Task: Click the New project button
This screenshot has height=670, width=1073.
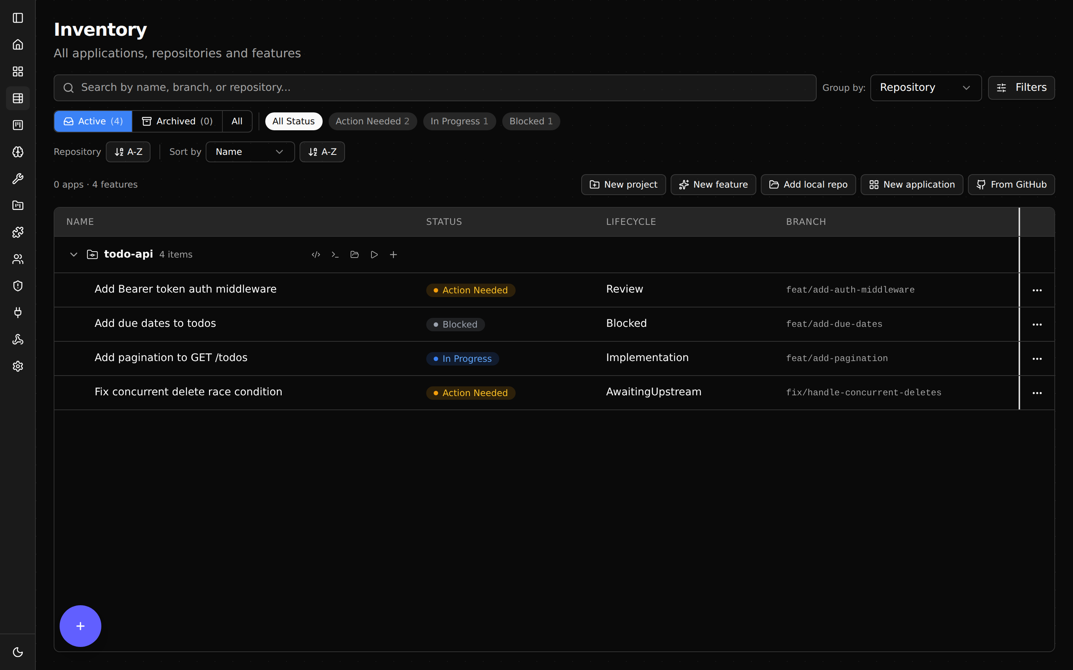Action: [623, 185]
